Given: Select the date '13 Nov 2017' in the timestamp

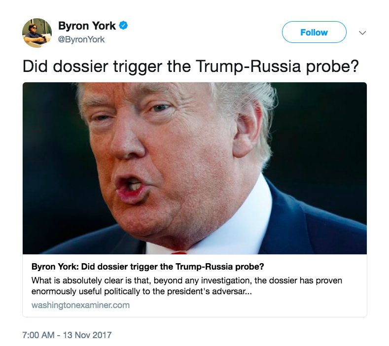Looking at the screenshot, I should click(x=87, y=335).
